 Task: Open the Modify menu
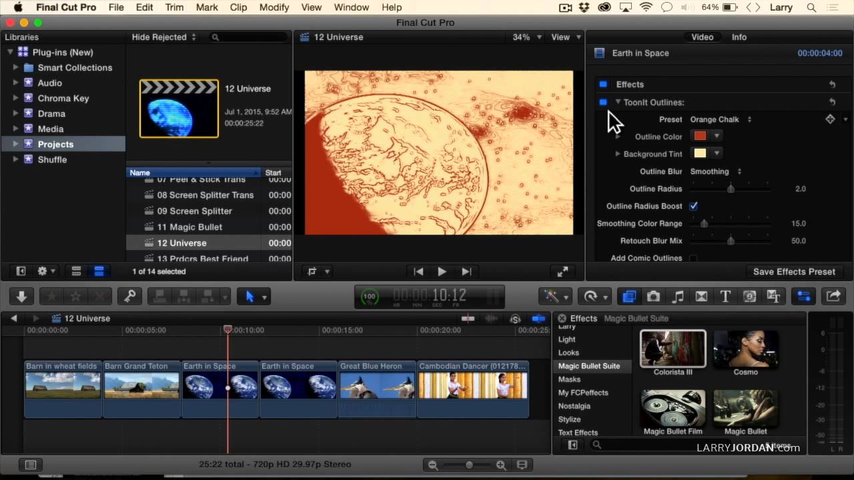point(274,7)
